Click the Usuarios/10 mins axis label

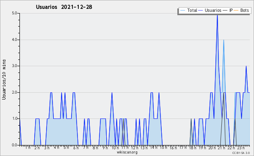click(x=4, y=80)
